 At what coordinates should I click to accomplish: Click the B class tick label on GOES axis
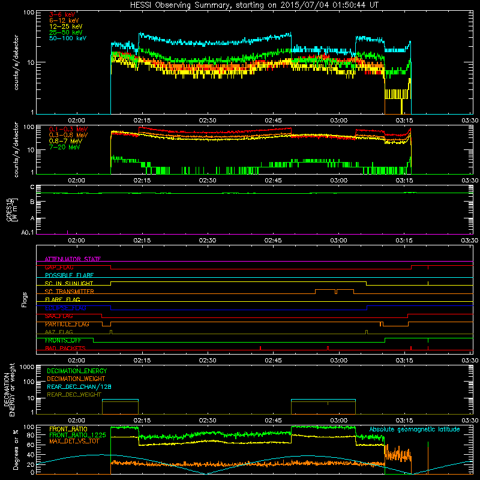(x=32, y=202)
